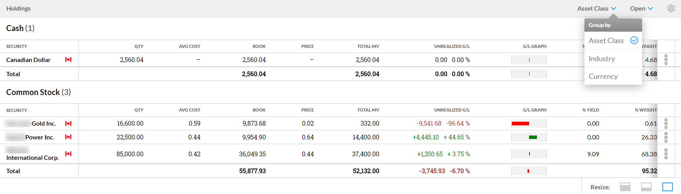
Task: Open the Power Inc. row options menu
Action: [666, 137]
